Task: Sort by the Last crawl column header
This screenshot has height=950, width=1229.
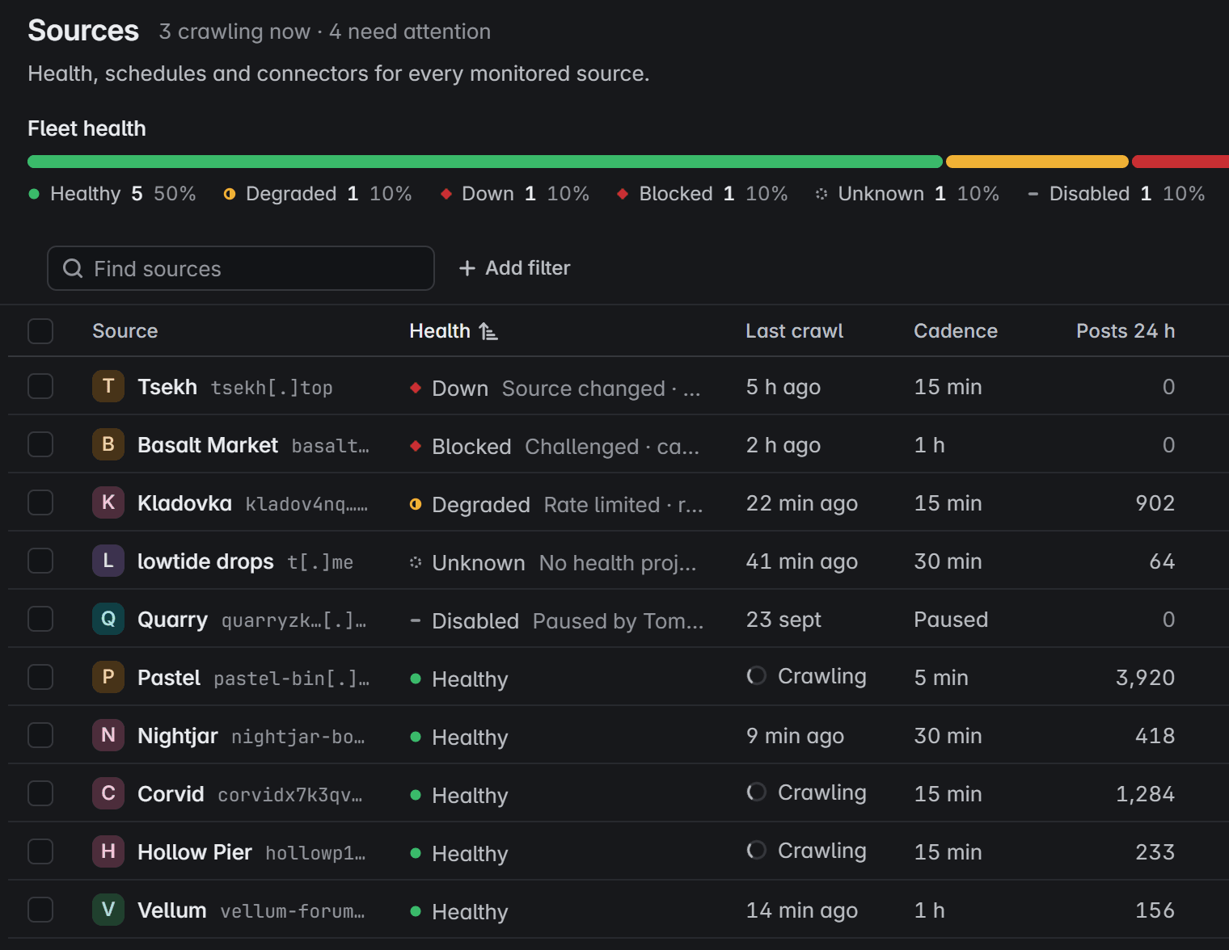Action: coord(794,331)
